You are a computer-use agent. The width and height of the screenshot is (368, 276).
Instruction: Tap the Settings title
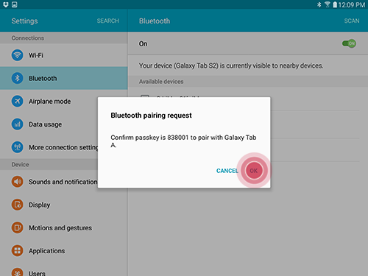tap(24, 21)
